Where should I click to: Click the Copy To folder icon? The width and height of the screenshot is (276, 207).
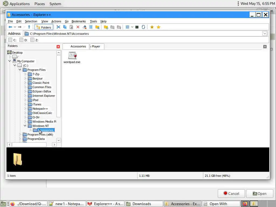(112, 27)
